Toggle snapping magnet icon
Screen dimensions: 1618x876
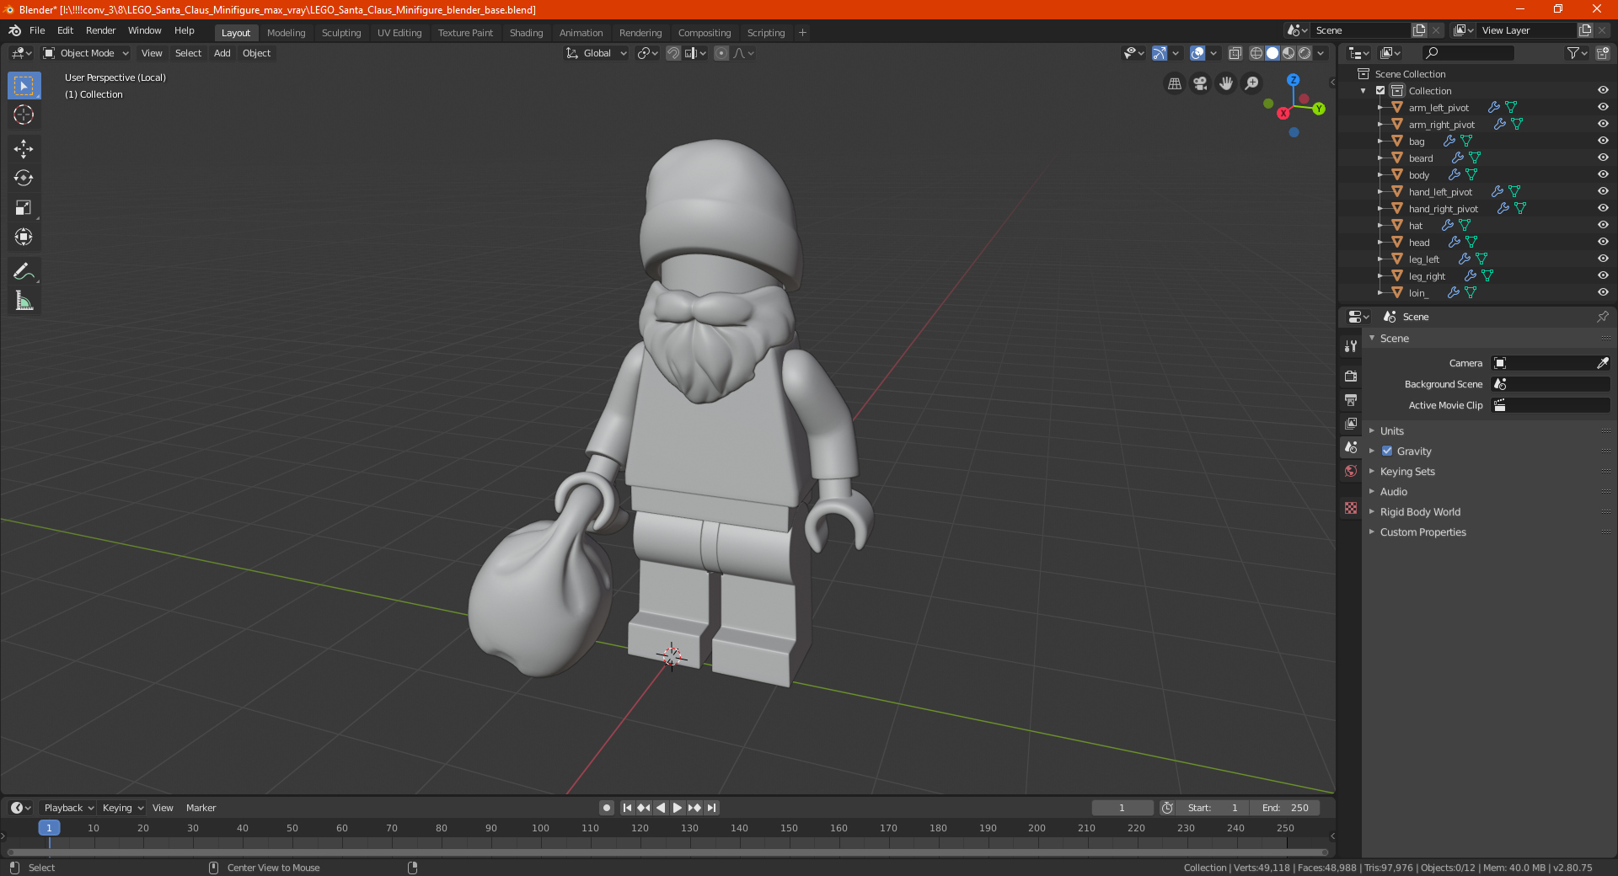[x=673, y=53]
